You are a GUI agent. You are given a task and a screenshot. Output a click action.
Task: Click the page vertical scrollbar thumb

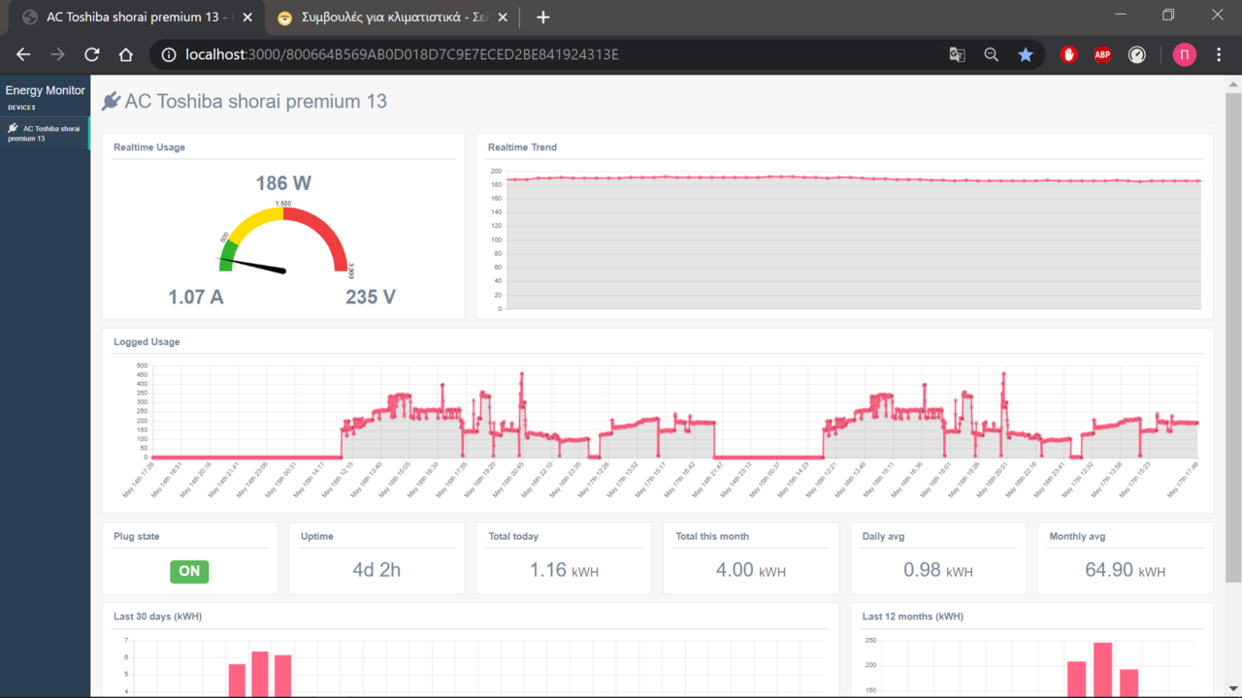[1233, 337]
